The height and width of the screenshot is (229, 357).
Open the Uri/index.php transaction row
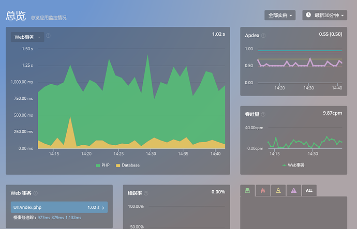pyautogui.click(x=59, y=207)
